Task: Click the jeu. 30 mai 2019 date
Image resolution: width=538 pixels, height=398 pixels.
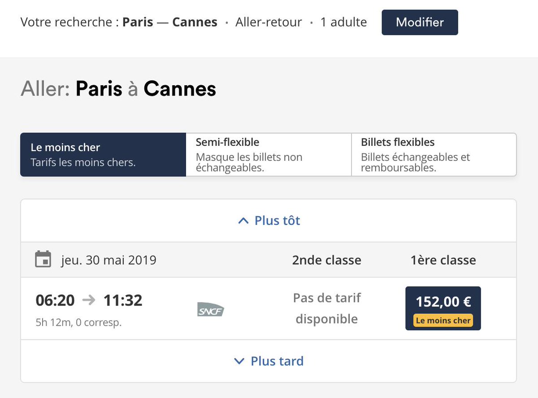Action: pyautogui.click(x=109, y=260)
